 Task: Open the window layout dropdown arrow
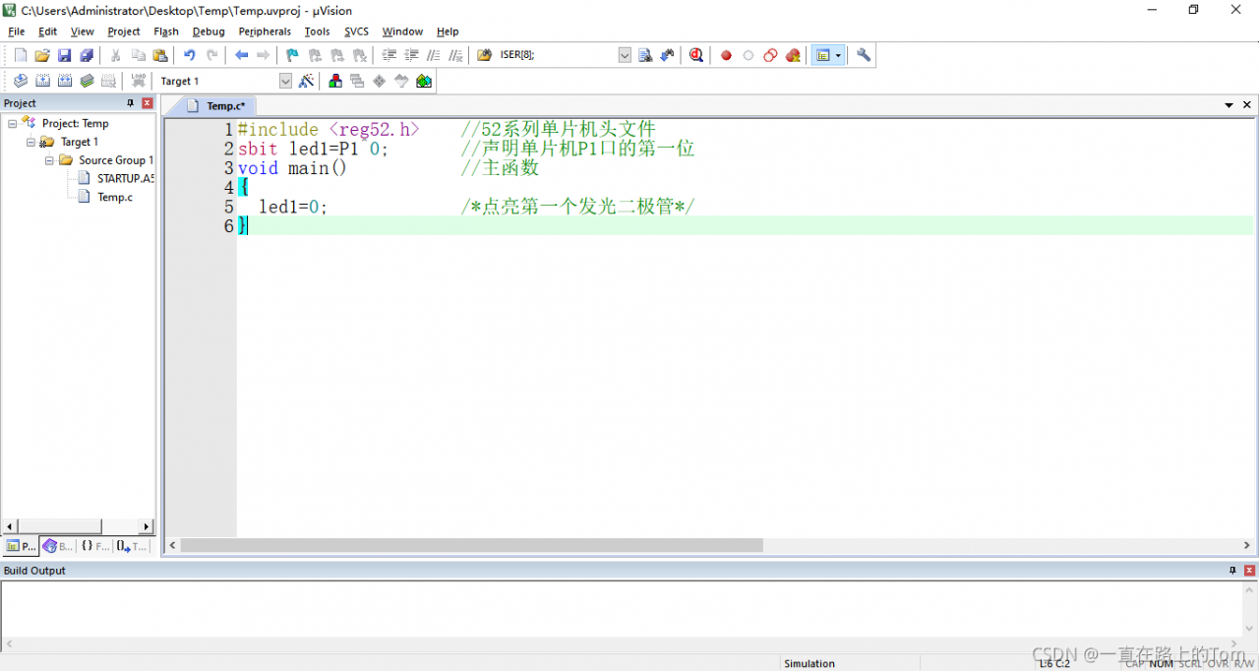838,56
